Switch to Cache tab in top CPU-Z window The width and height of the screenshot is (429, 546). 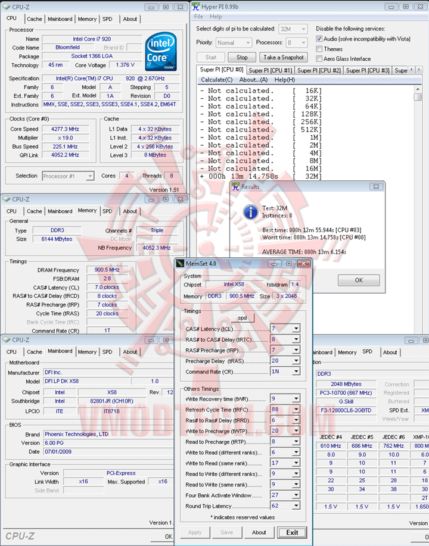click(x=35, y=19)
